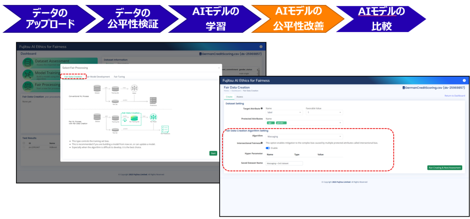Open the Favorable Value dropdown

tap(324, 113)
